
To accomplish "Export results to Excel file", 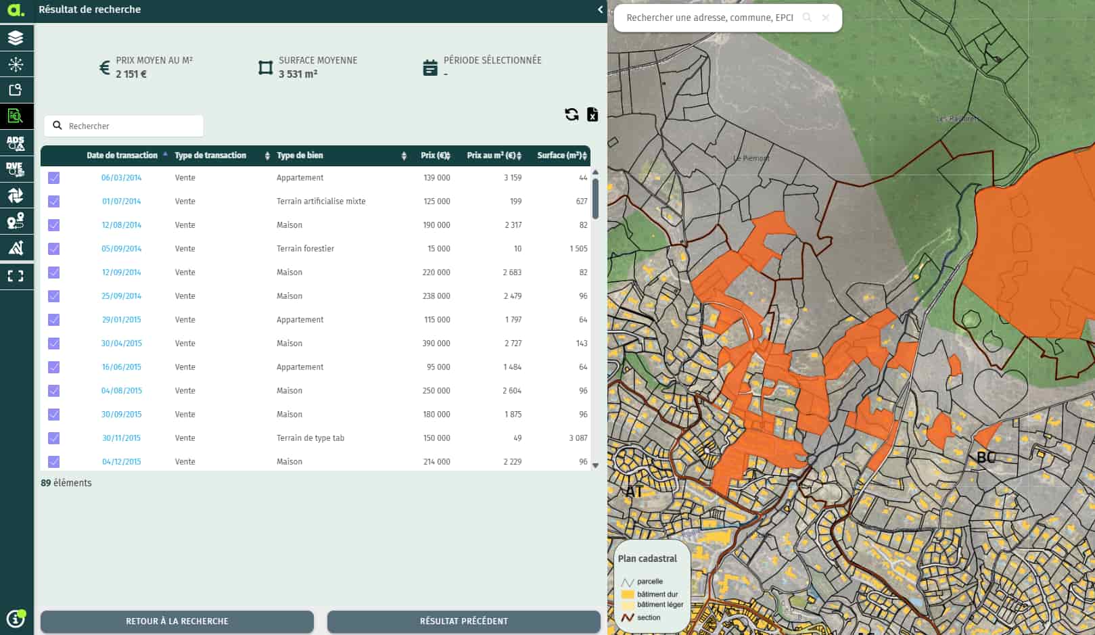I will pyautogui.click(x=592, y=114).
